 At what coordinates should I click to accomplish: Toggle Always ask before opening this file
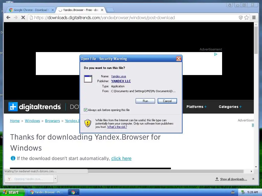tap(85, 110)
